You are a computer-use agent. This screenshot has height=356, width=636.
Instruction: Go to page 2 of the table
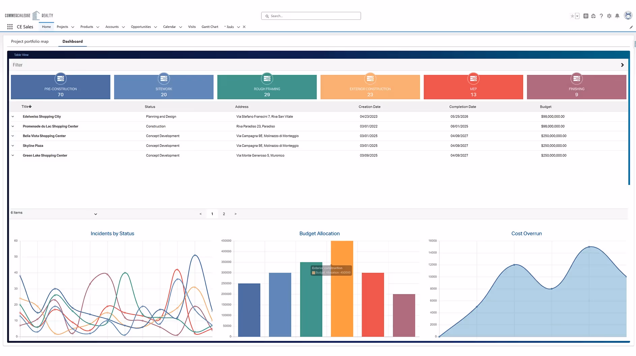coord(224,214)
